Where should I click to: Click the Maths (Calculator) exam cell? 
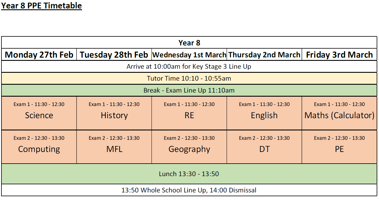pos(339,113)
